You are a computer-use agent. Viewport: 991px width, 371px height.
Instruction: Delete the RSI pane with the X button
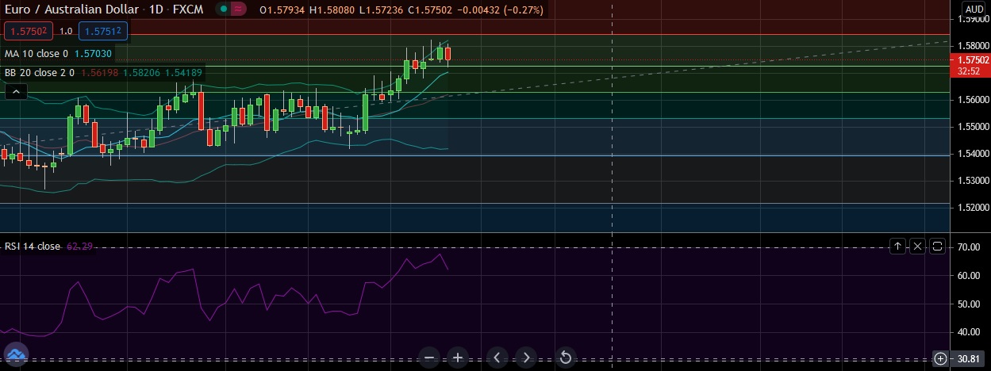917,247
